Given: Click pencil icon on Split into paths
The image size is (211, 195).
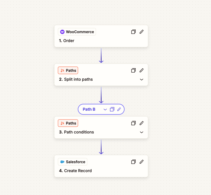Looking at the screenshot, I should [141, 71].
